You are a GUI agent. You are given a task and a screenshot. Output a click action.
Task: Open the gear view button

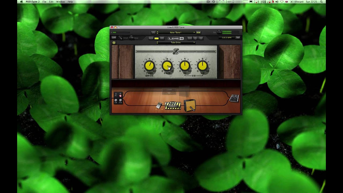151,38
